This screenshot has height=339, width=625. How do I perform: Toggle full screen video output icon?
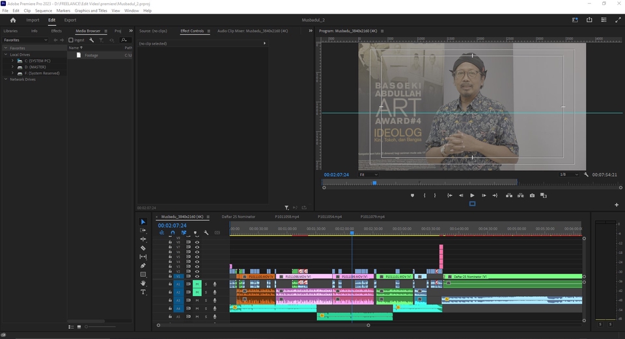click(618, 20)
